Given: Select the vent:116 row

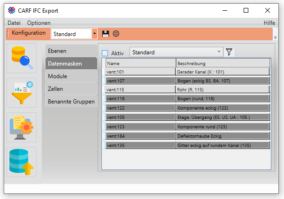Looking at the screenshot, I should 186,98.
